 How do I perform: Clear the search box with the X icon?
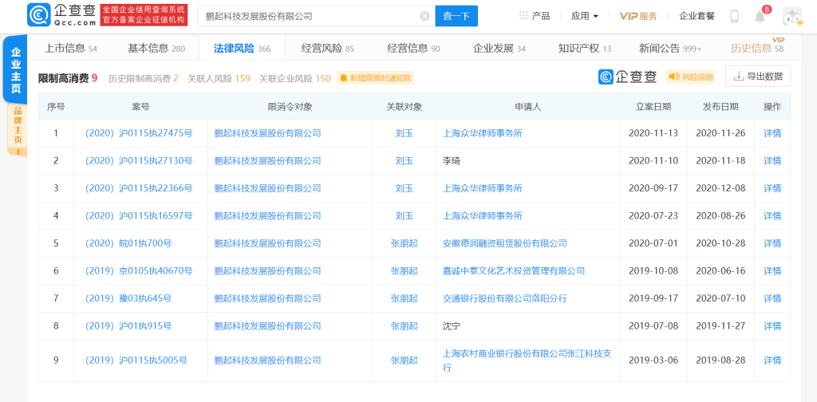[x=424, y=16]
